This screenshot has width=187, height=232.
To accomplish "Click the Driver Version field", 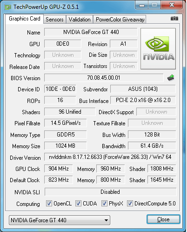I will (x=110, y=157).
